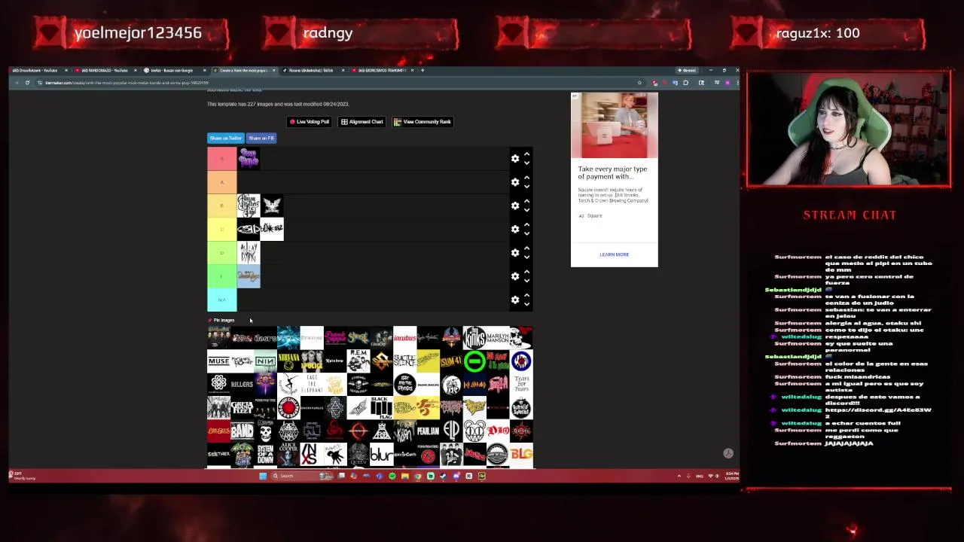The height and width of the screenshot is (542, 964).
Task: Click the orange A tier label
Action: (221, 182)
